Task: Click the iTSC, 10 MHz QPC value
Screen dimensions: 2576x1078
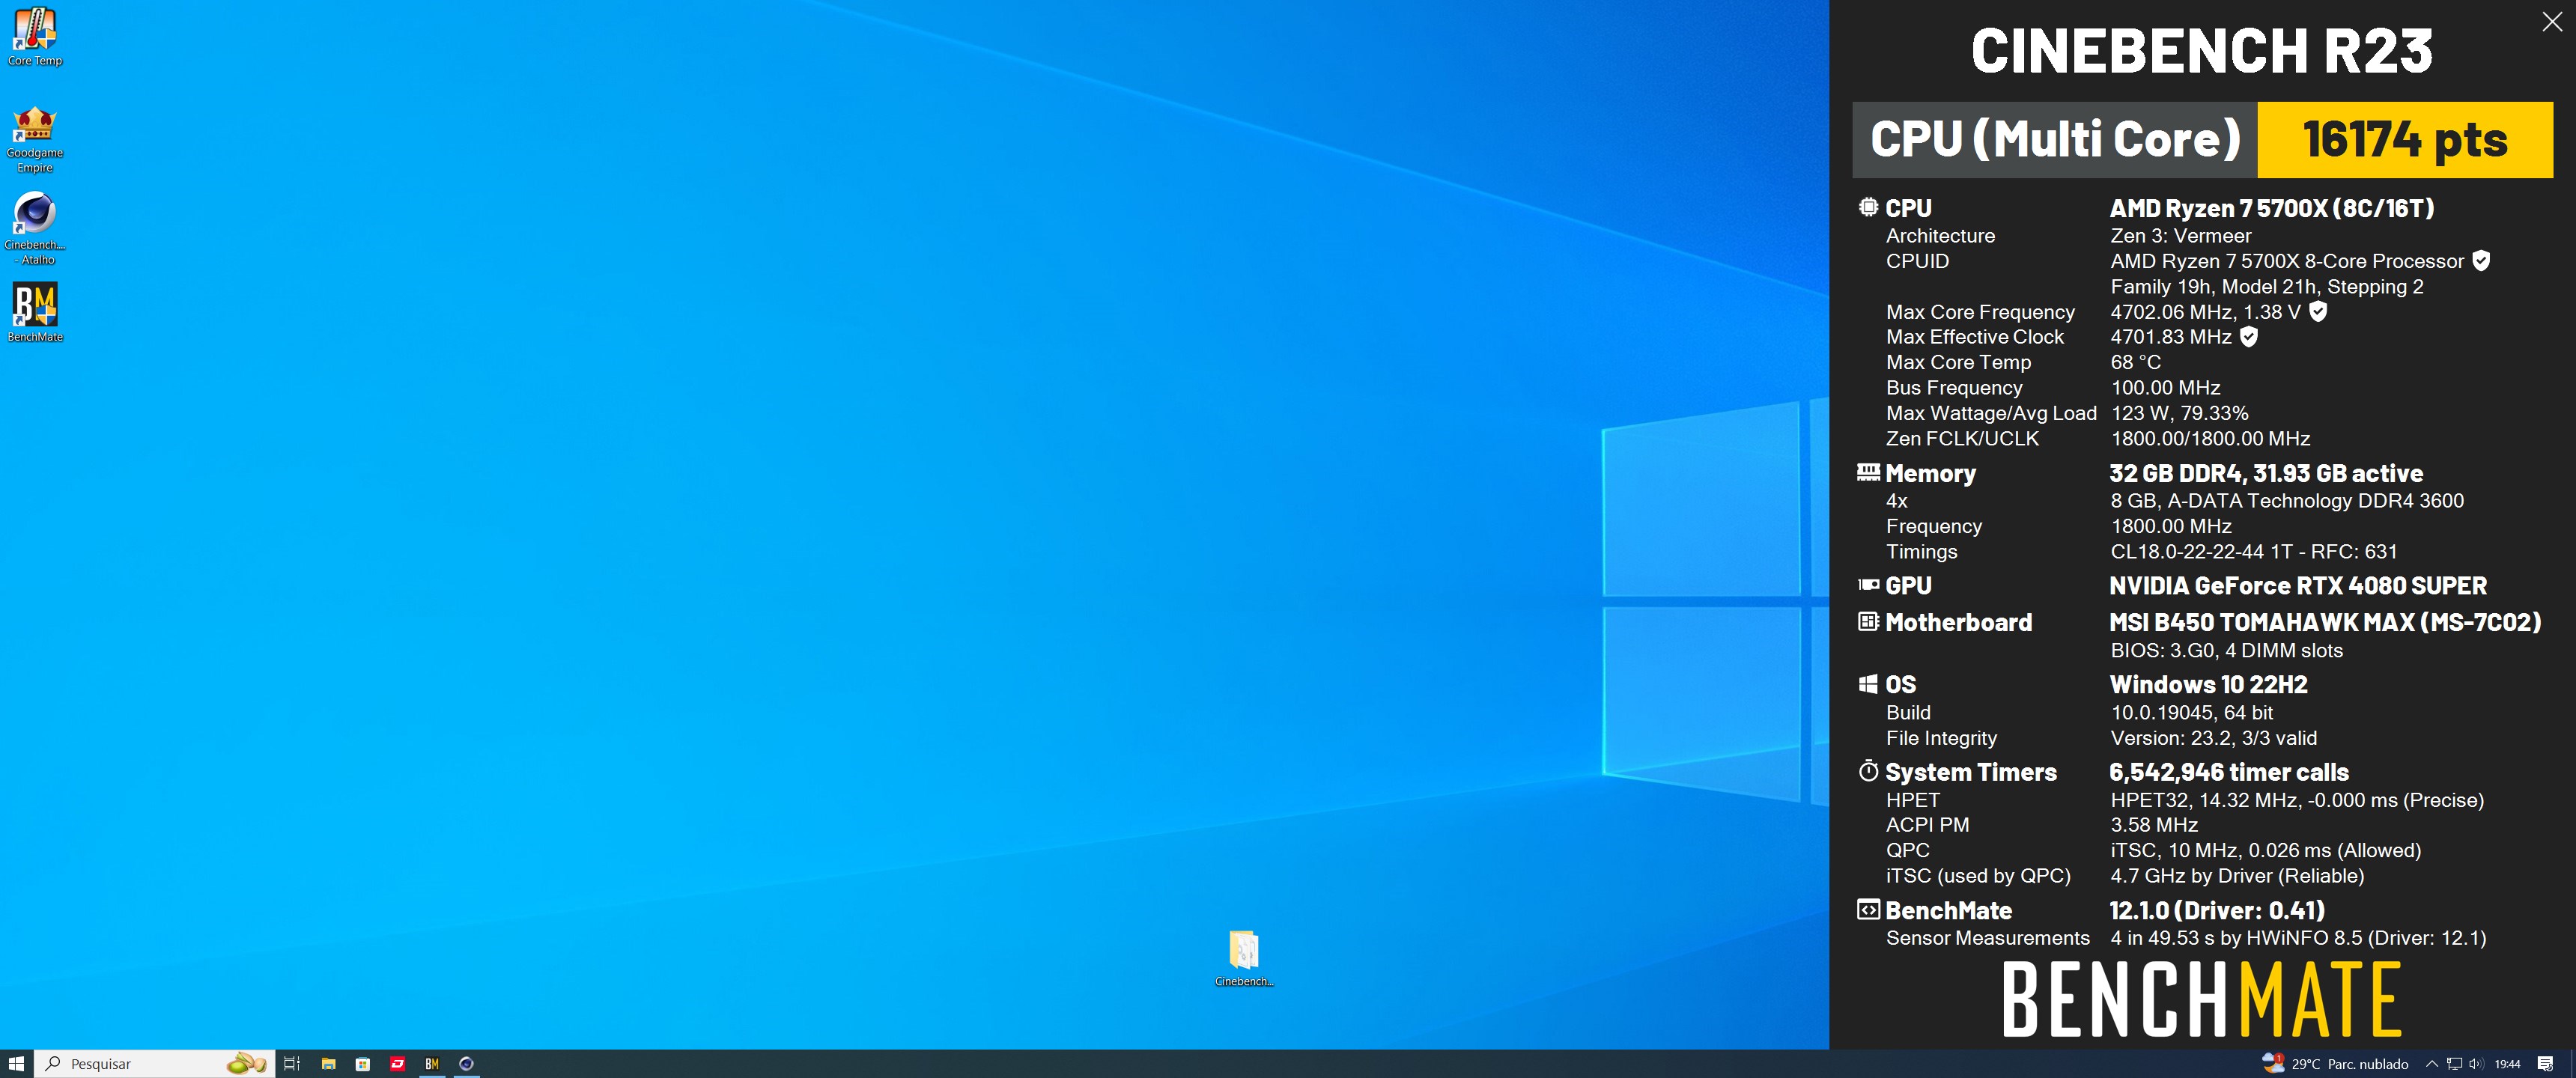Action: tap(2266, 850)
